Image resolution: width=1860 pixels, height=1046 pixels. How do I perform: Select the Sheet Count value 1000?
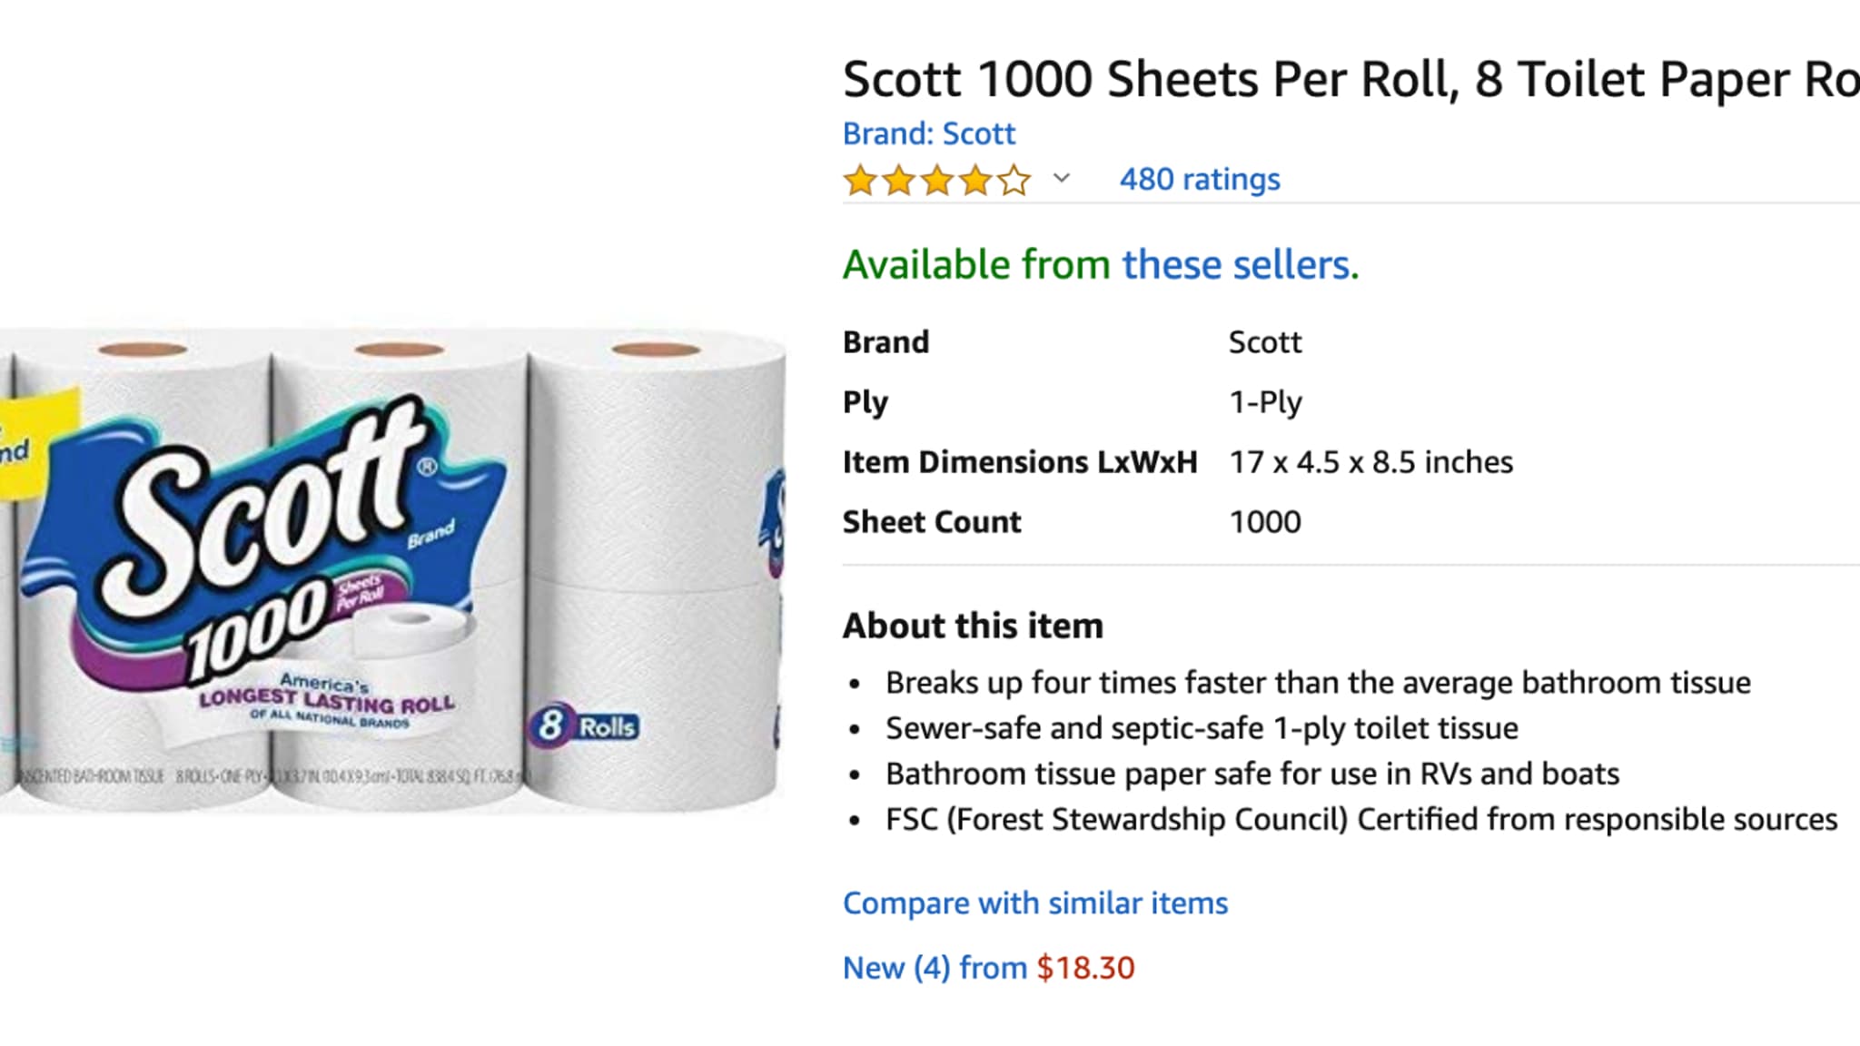[x=1264, y=522]
